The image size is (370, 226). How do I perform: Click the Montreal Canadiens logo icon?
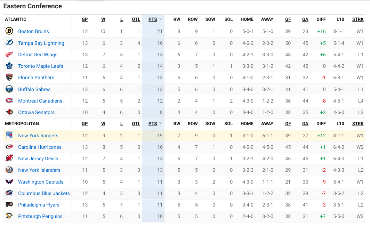[9, 100]
